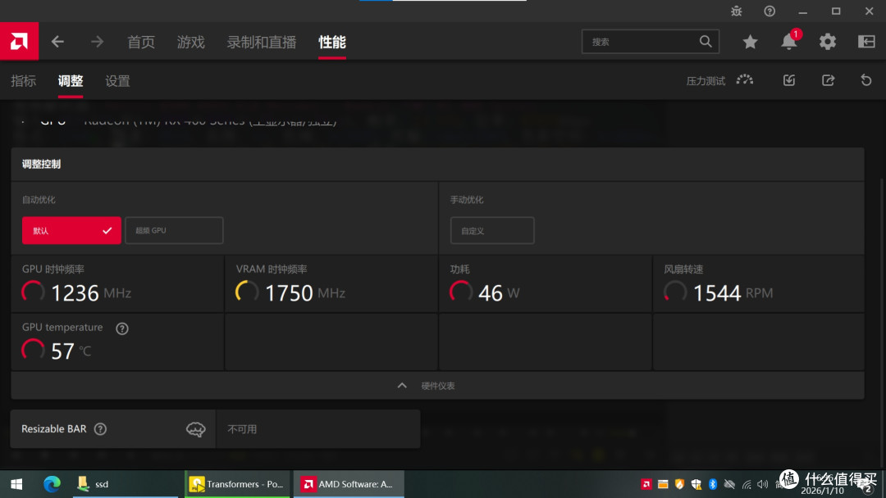Viewport: 886px width, 498px height.
Task: Select 超频 GPU option
Action: pyautogui.click(x=174, y=231)
